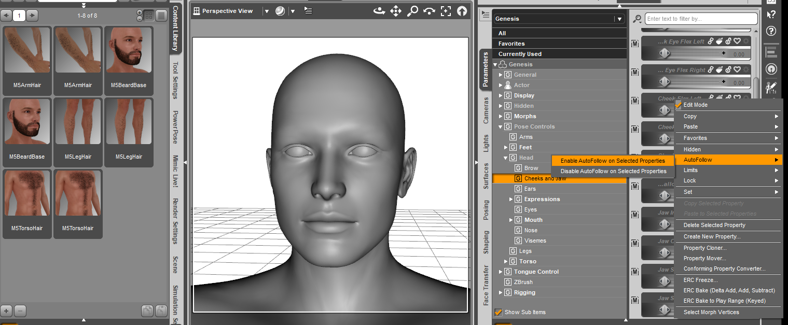The height and width of the screenshot is (325, 788).
Task: Click the heart favorite icon on Eye Flex Right
Action: [737, 70]
